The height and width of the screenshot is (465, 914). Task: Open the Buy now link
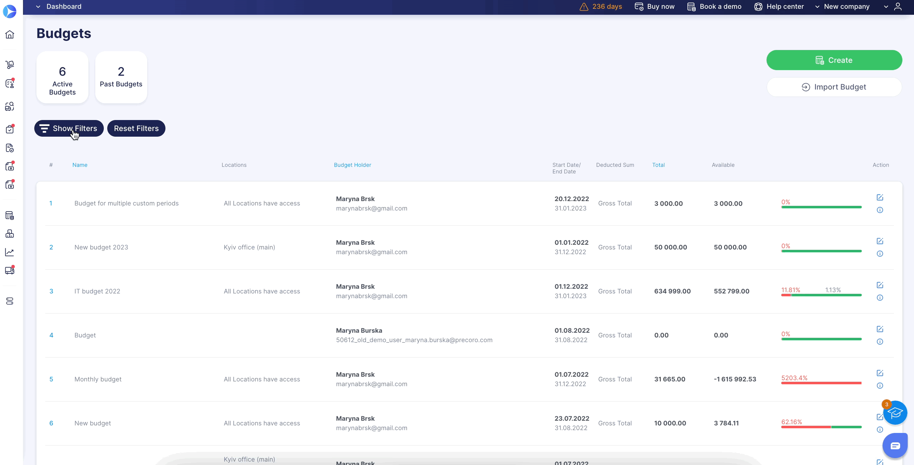click(x=655, y=7)
